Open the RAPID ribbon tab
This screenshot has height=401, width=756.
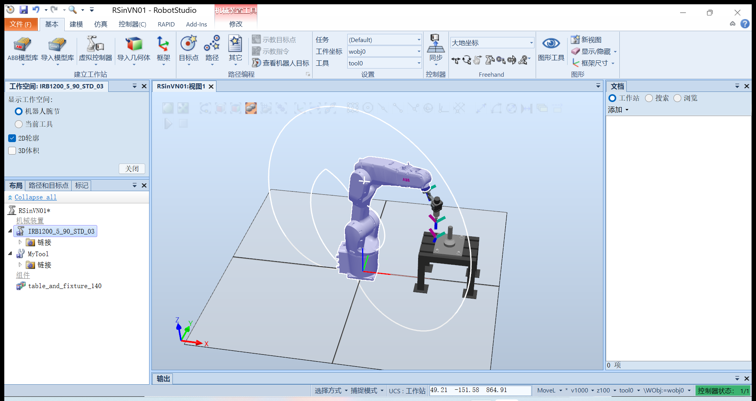166,24
